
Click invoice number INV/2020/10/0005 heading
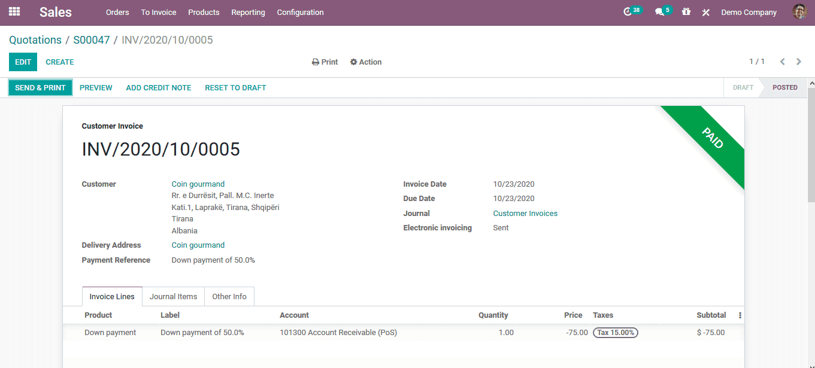click(x=161, y=150)
